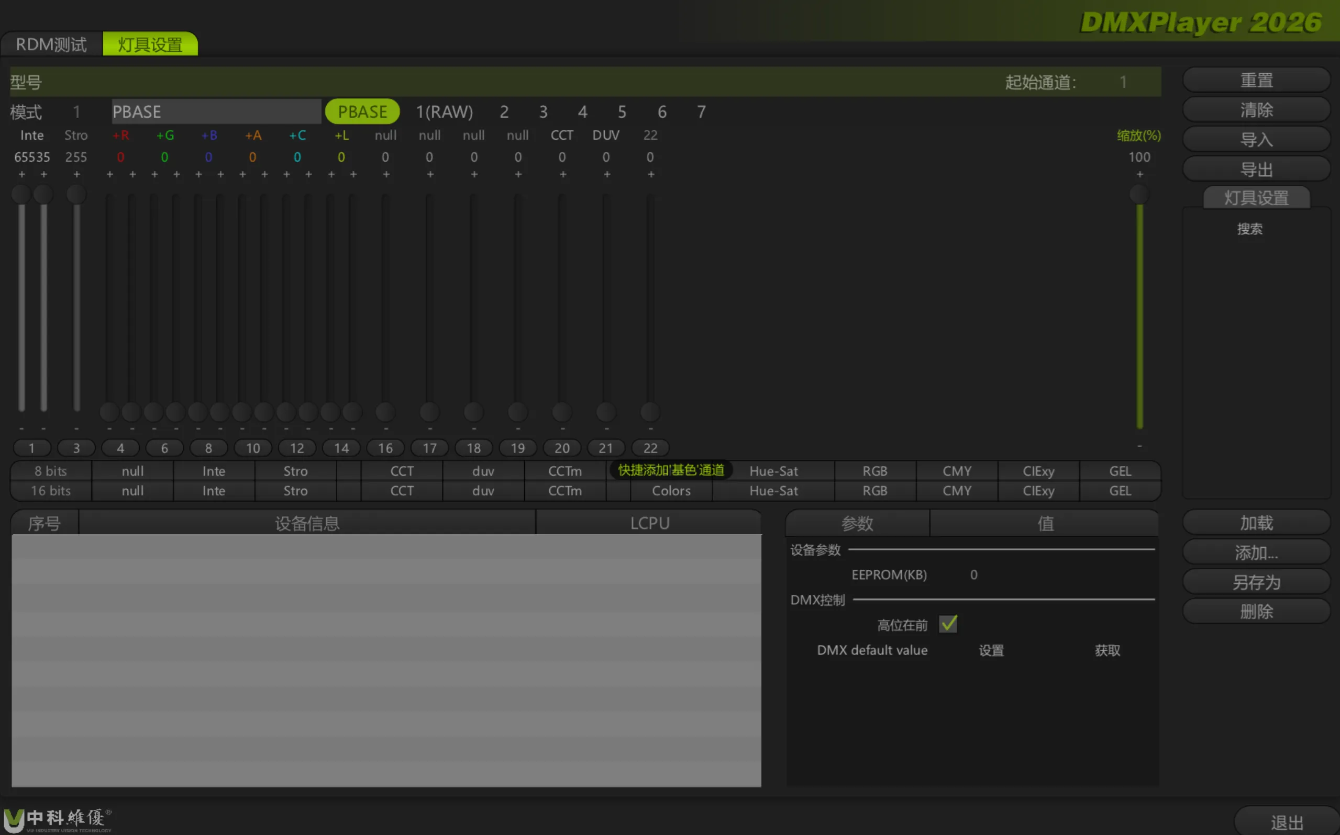1340x835 pixels.
Task: Add an 8 bits GEL channel
Action: click(1120, 471)
